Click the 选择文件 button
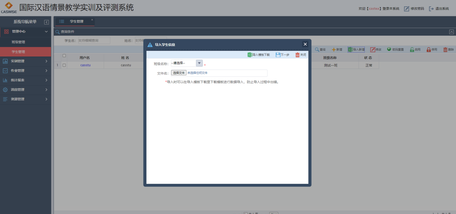This screenshot has width=456, height=214. click(x=179, y=73)
